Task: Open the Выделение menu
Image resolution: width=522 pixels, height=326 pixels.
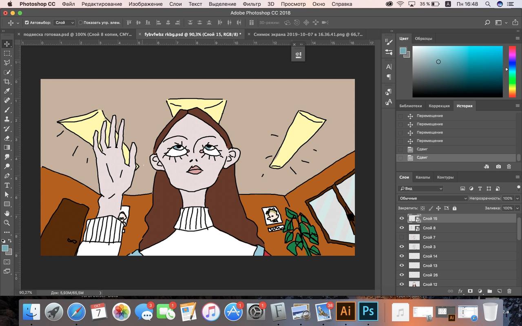Action: (x=222, y=4)
